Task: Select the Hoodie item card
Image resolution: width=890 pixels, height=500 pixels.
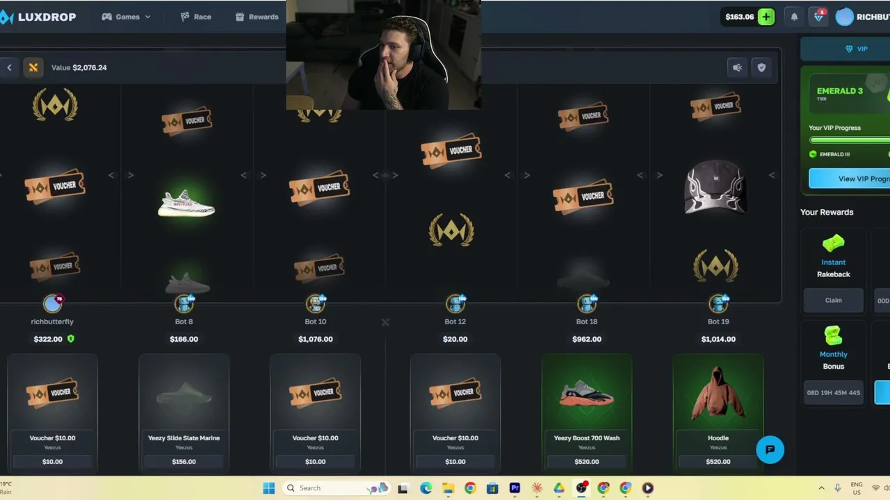Action: 718,415
